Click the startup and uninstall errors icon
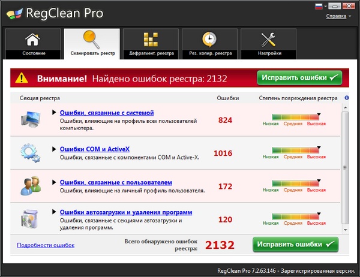Image resolution: width=360 pixels, height=277 pixels. 29,218
